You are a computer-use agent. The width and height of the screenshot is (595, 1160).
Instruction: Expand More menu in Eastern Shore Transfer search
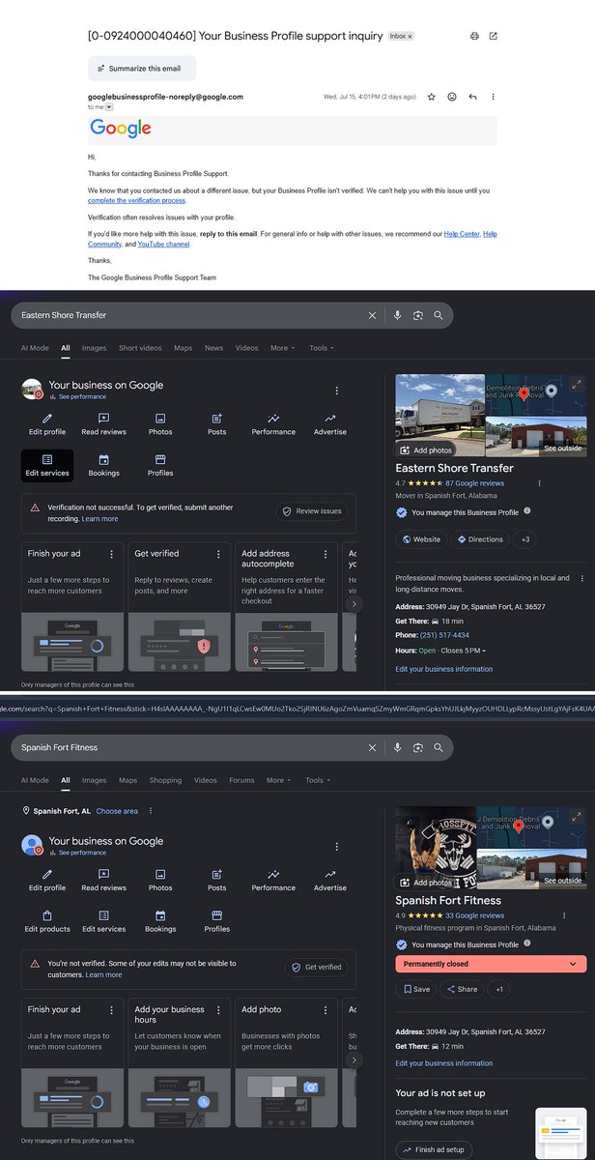[x=282, y=348]
